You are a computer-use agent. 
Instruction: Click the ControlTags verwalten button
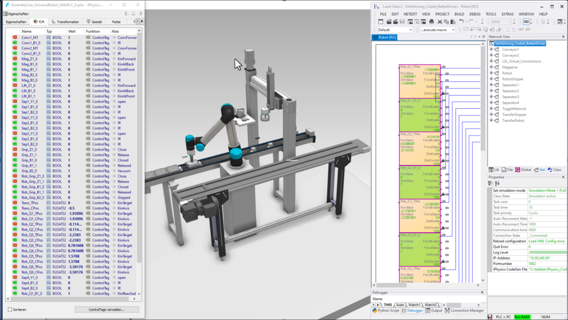tap(106, 309)
